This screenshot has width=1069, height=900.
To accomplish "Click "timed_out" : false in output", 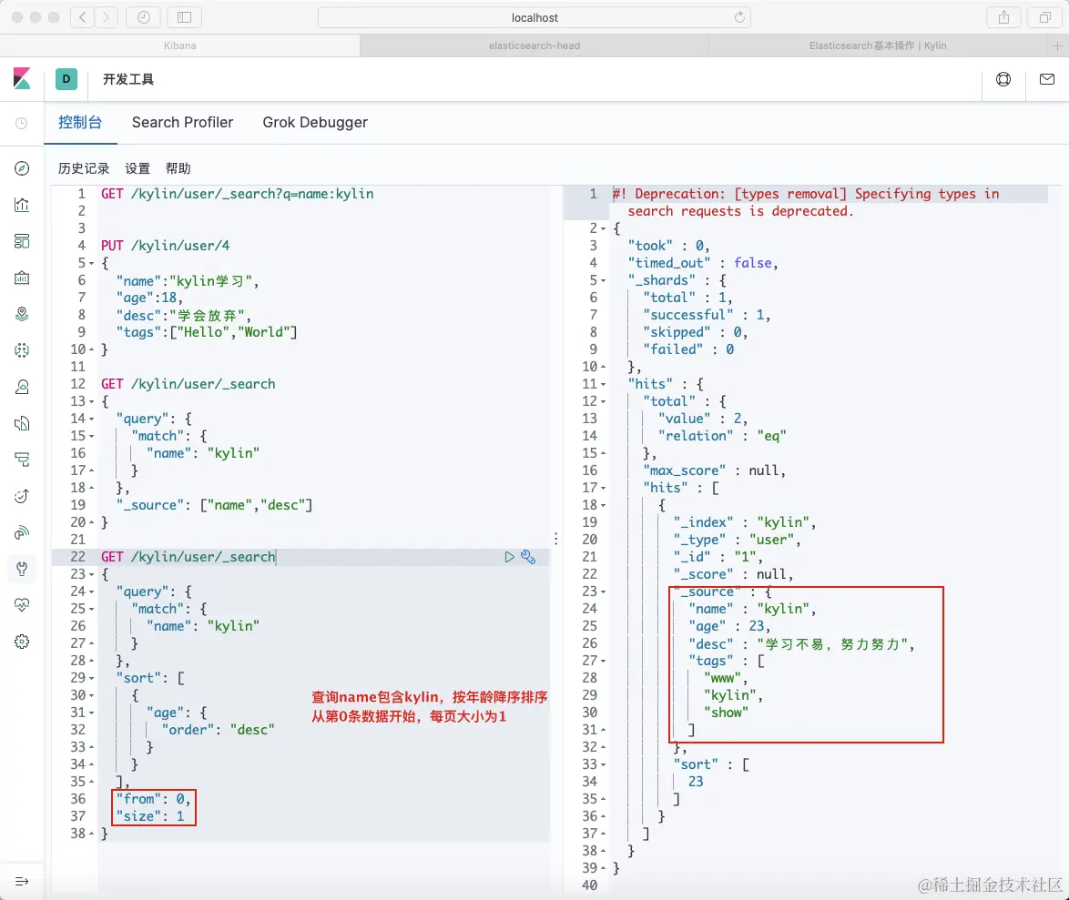I will (x=703, y=263).
